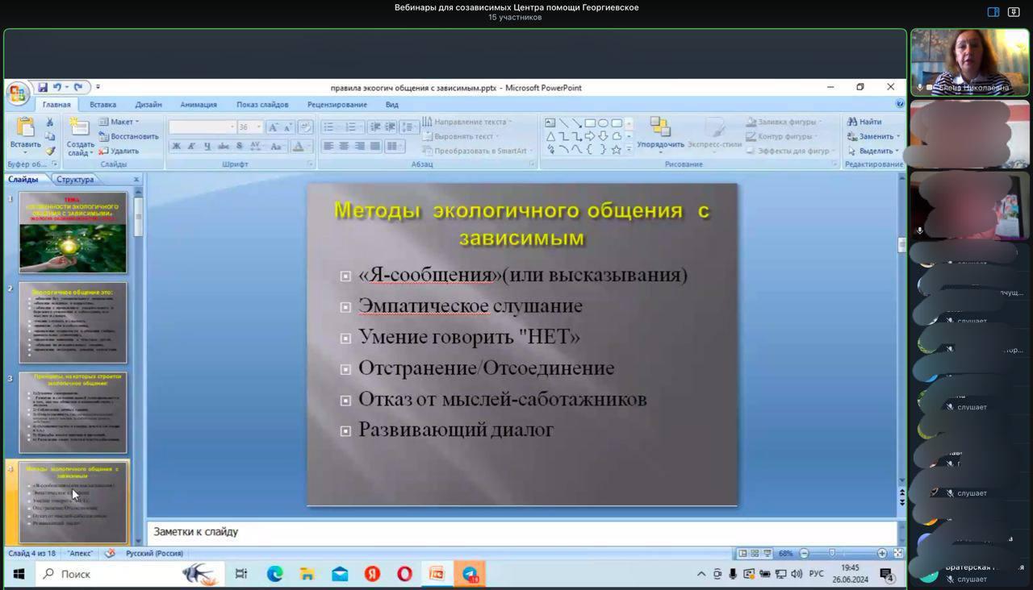
Task: Select the rectangle shape in shapes gallery
Action: click(x=590, y=123)
